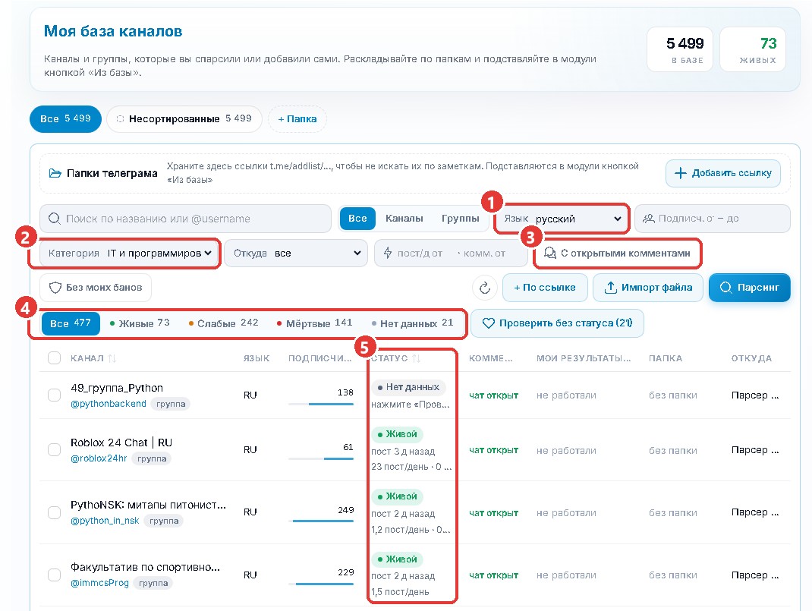
Task: Filter by Слабые 242 status
Action: point(223,323)
